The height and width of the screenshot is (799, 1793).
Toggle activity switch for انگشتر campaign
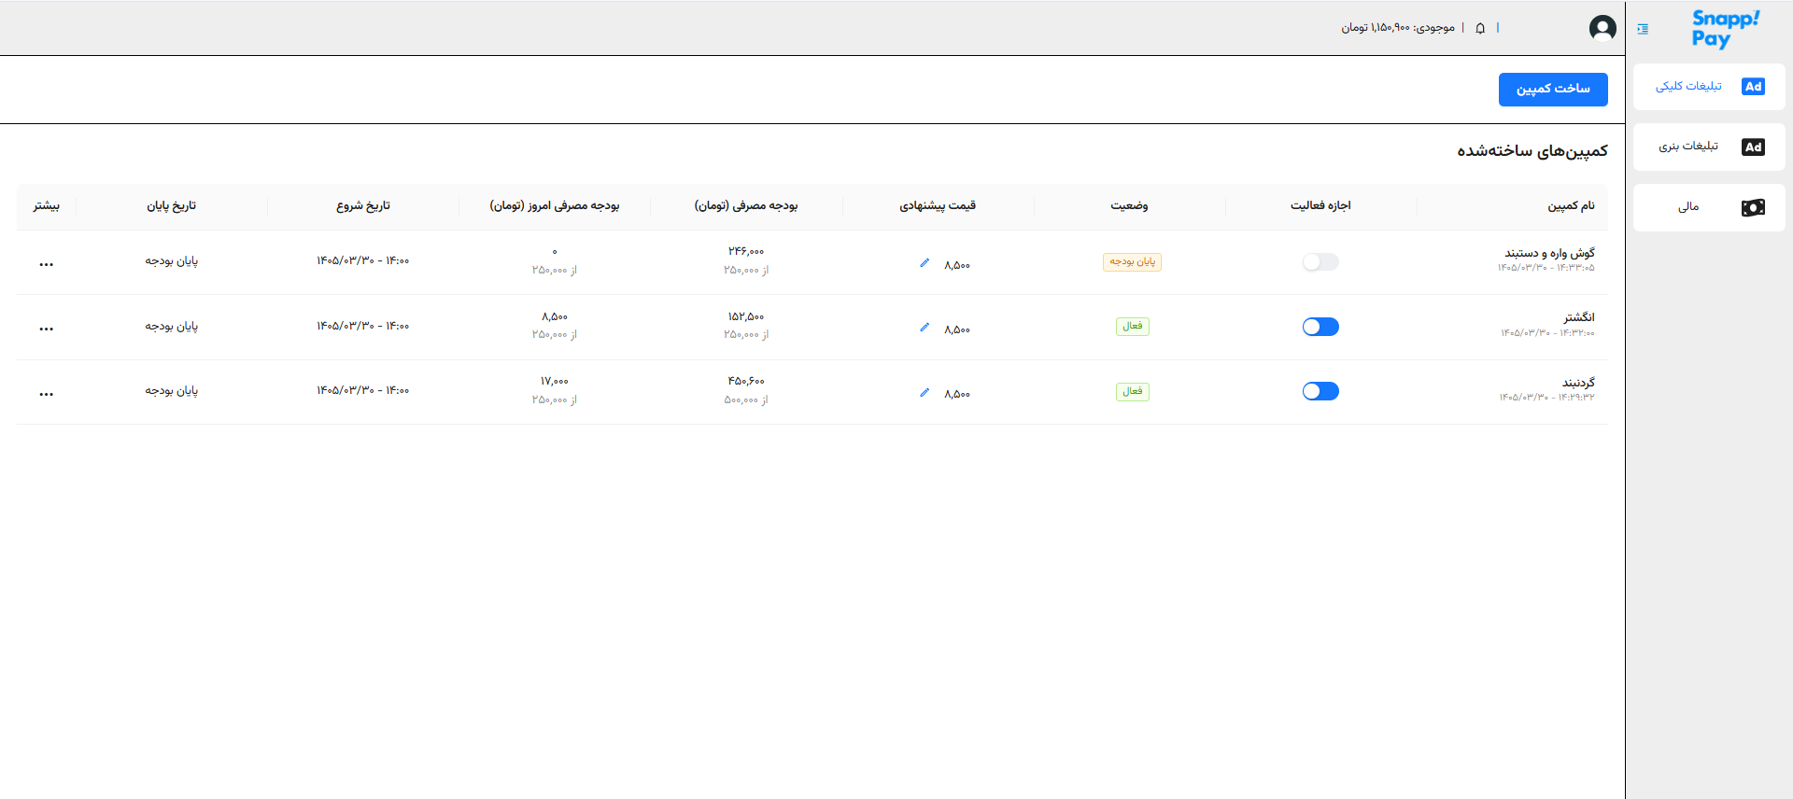pyautogui.click(x=1320, y=327)
